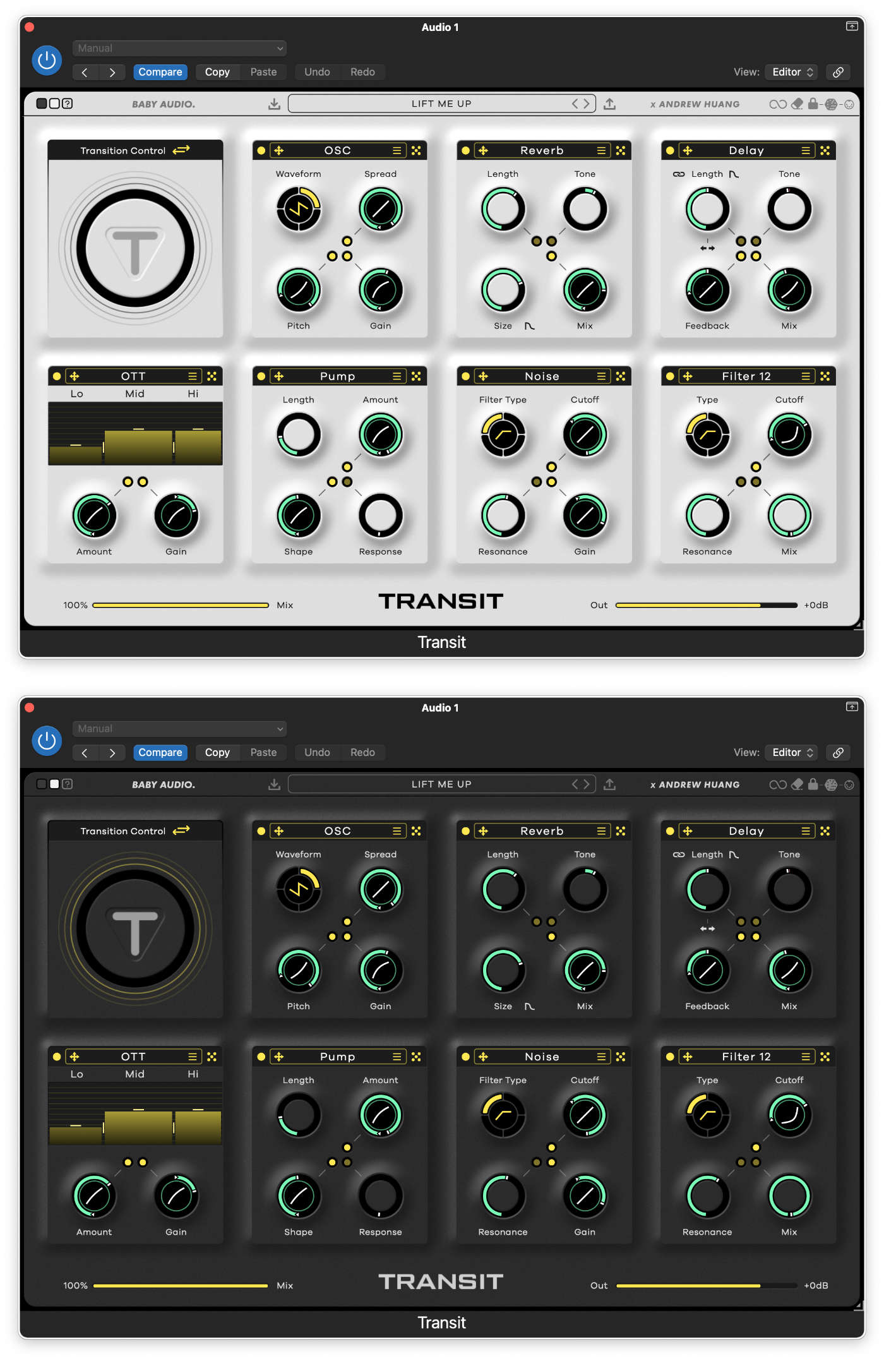The width and height of the screenshot is (884, 1361).
Task: Click next setting arrow in dark window header
Action: coord(112,752)
